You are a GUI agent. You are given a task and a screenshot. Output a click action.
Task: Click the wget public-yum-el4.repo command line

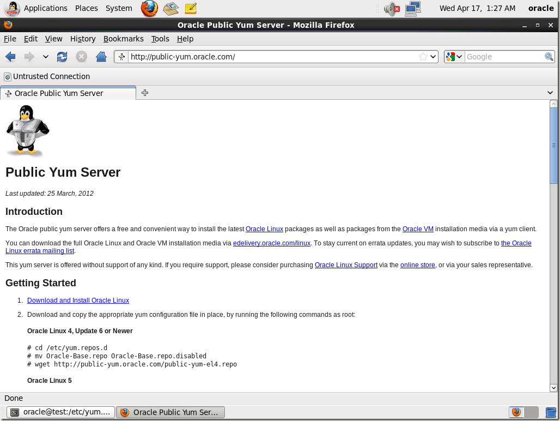pos(132,364)
